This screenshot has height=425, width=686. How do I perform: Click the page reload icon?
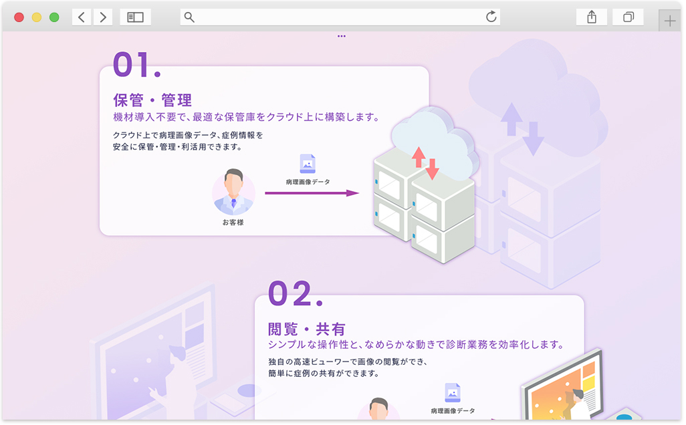[x=490, y=16]
